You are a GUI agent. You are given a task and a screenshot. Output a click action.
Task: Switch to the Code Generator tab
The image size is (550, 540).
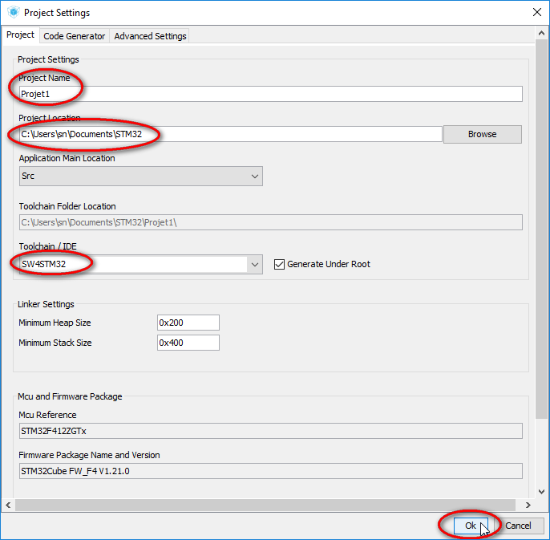coord(74,36)
